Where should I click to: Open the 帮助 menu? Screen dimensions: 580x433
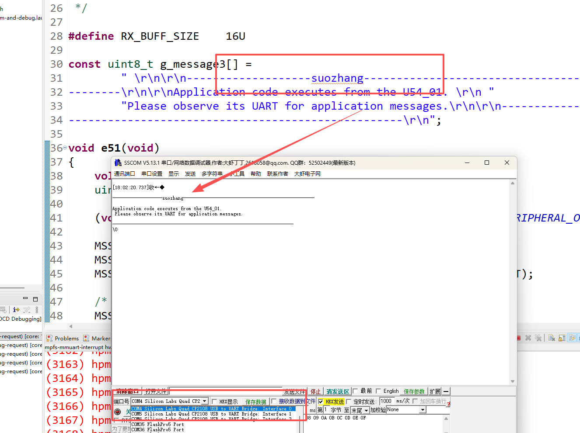(x=256, y=173)
